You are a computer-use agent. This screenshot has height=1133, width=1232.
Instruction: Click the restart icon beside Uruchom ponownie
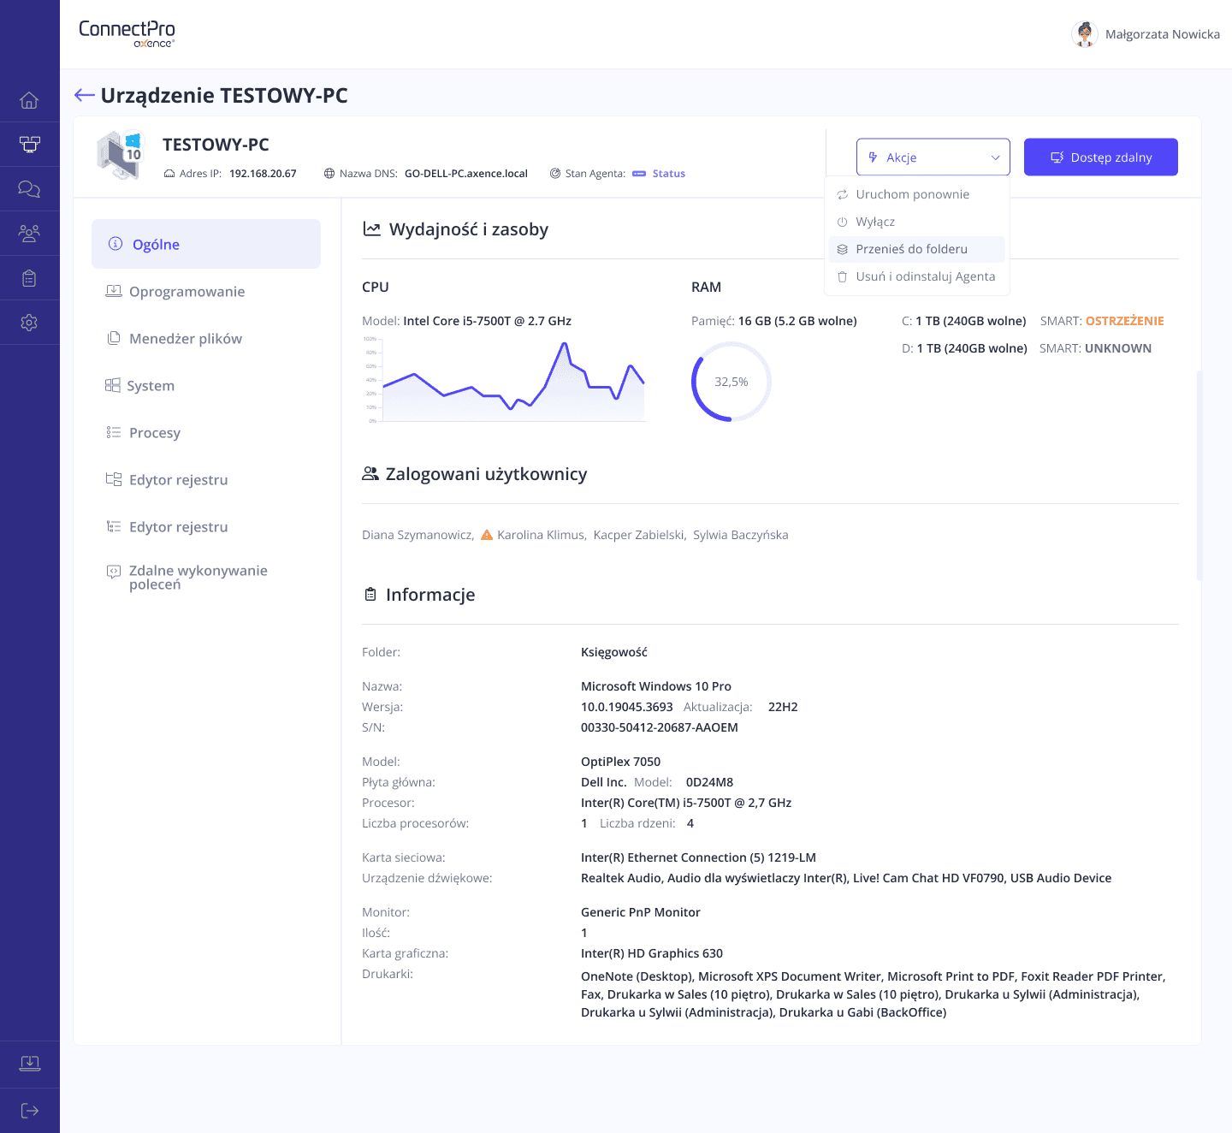(x=843, y=194)
